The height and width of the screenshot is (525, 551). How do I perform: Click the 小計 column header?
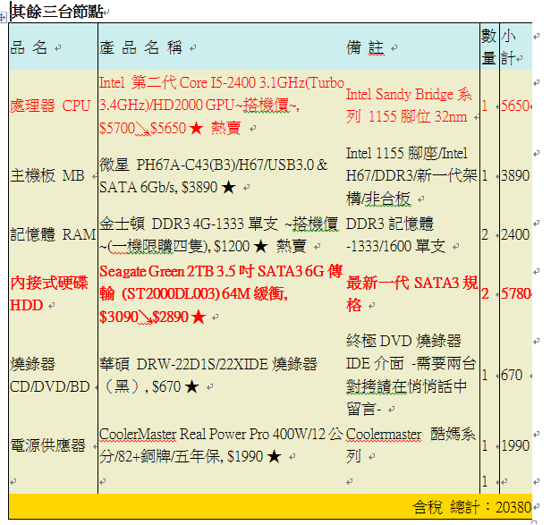point(508,47)
